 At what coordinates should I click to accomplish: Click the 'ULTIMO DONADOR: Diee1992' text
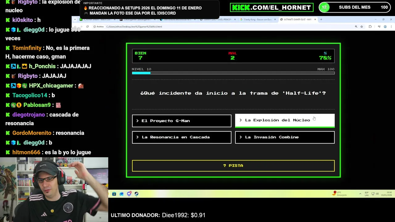pos(158,215)
